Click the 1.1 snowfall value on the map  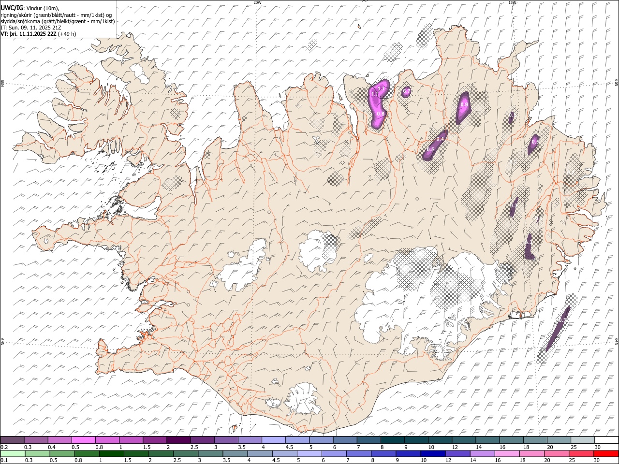click(x=382, y=89)
